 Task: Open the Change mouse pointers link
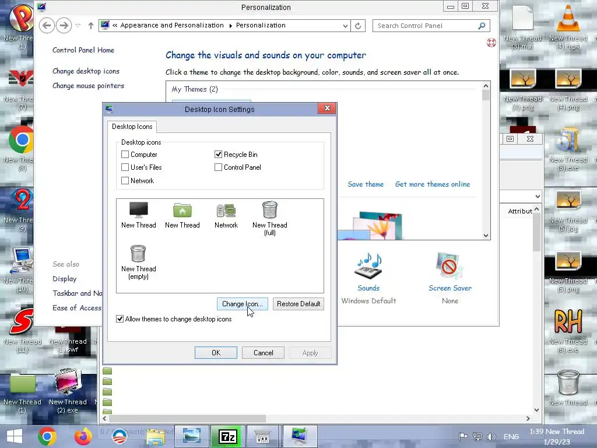click(89, 86)
